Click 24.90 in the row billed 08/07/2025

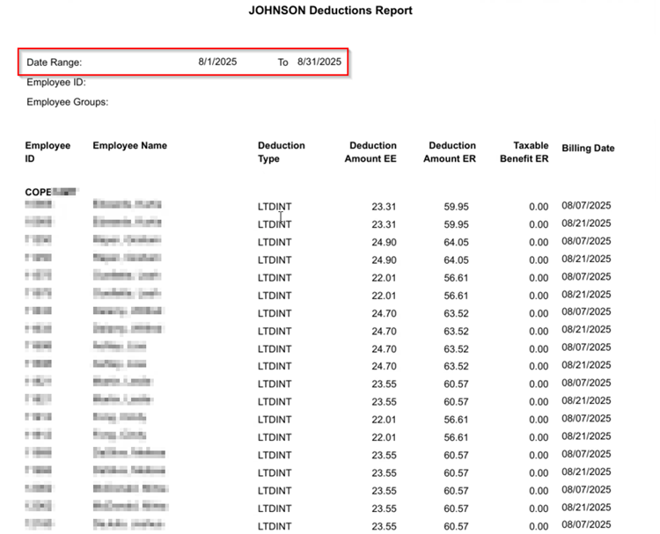[x=384, y=243]
